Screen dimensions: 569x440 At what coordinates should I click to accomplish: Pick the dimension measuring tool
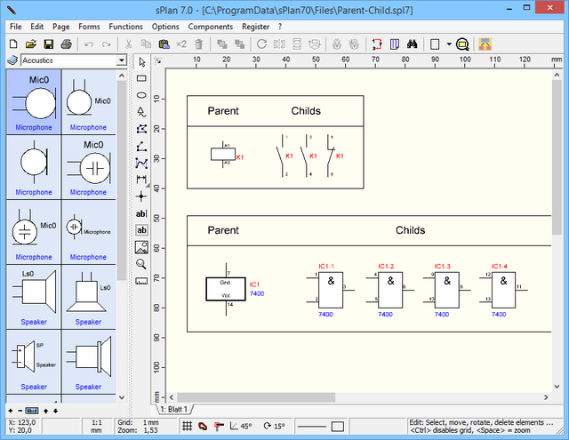point(141,179)
